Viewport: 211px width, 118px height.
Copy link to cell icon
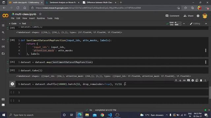[x=184, y=80]
